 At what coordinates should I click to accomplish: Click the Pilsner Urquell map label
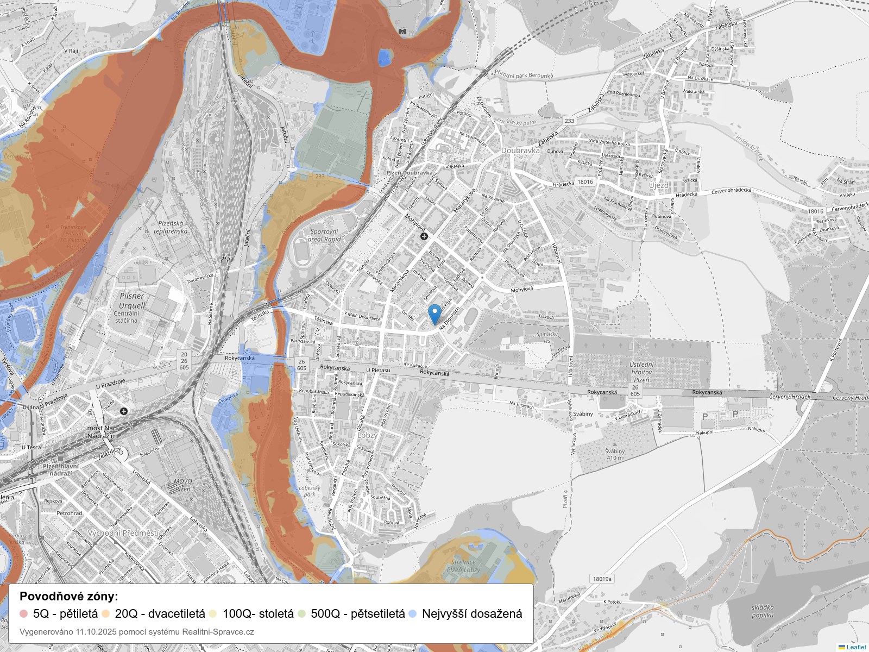pyautogui.click(x=131, y=300)
